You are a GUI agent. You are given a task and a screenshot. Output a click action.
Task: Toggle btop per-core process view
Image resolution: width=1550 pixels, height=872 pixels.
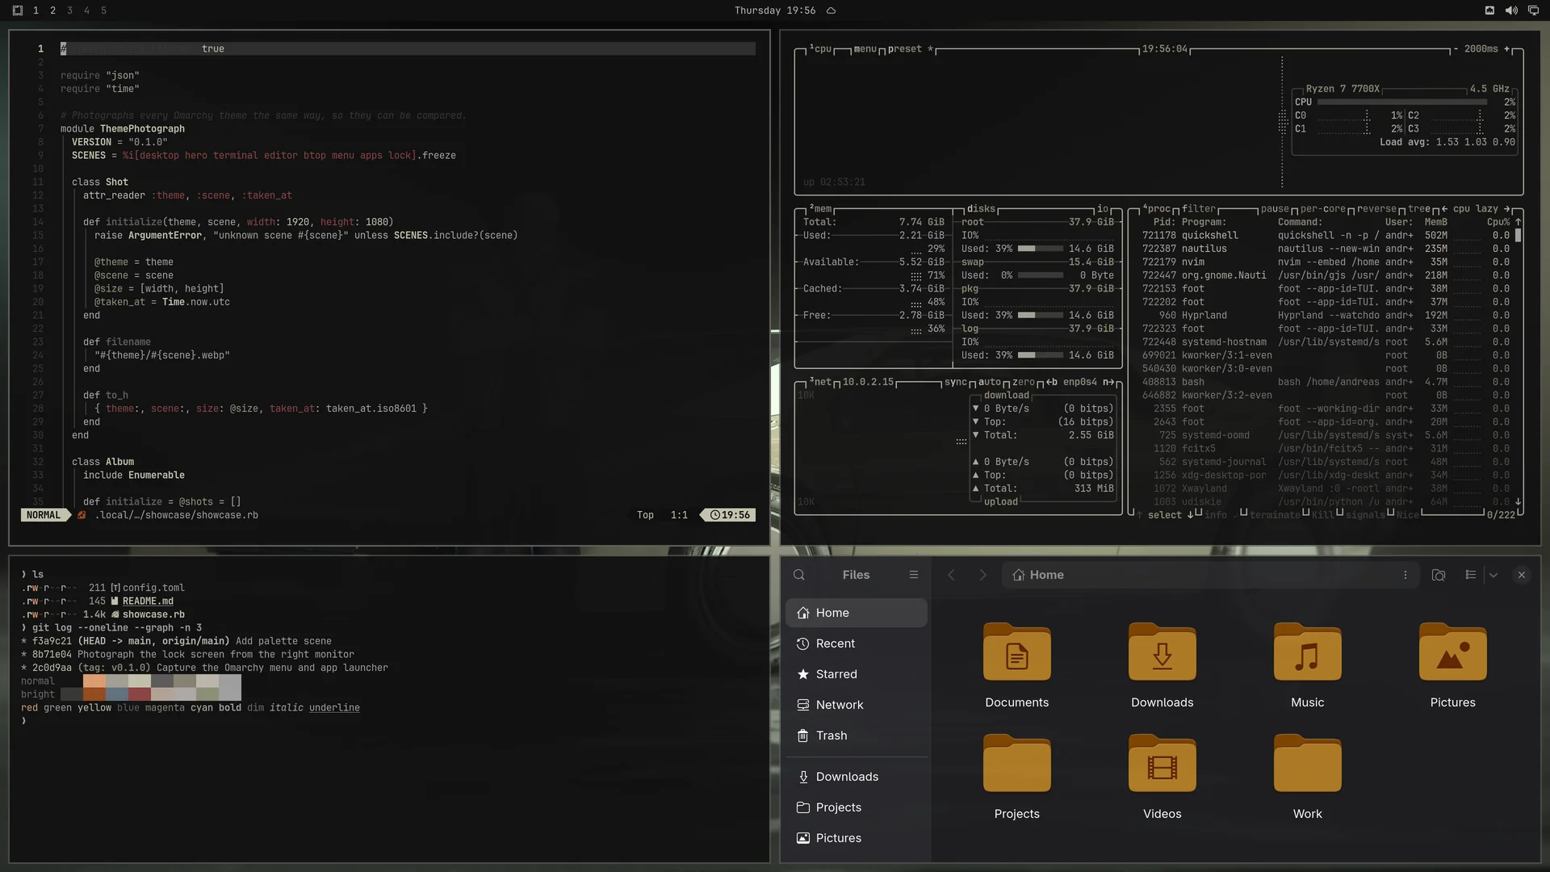[1322, 208]
